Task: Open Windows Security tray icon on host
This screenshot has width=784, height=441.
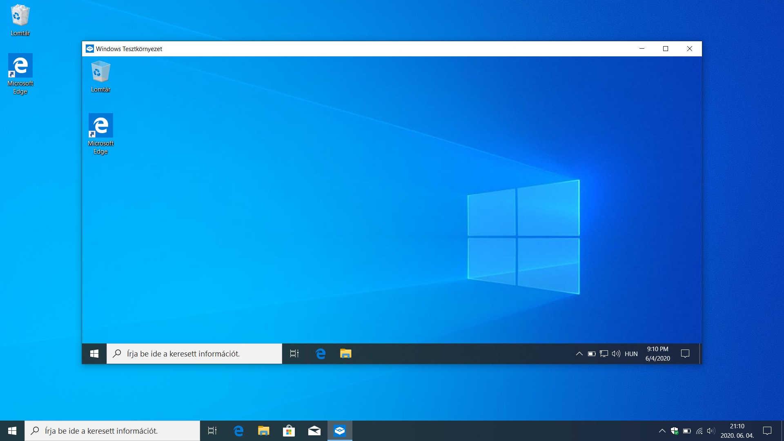Action: [675, 431]
